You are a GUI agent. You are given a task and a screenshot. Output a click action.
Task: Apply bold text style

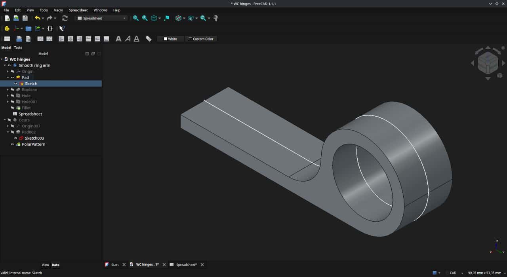[x=118, y=39]
